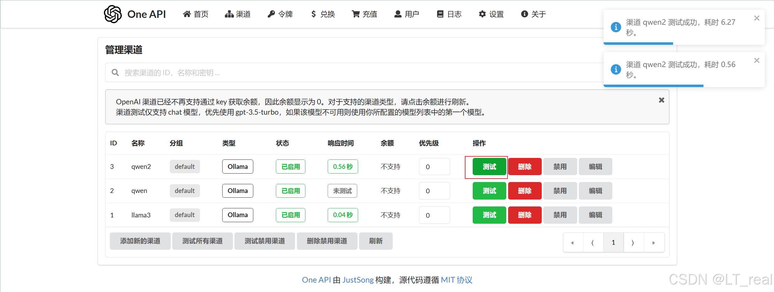Open the 设置 settings page
The image size is (774, 292).
(491, 14)
